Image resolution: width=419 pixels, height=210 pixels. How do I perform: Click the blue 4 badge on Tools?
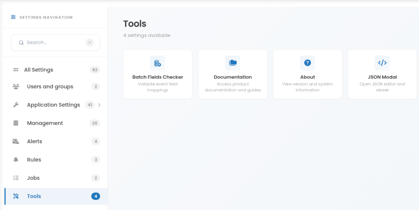click(x=95, y=197)
